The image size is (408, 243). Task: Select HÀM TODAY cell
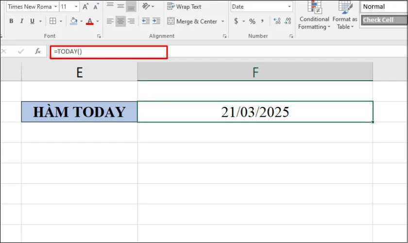pyautogui.click(x=79, y=112)
